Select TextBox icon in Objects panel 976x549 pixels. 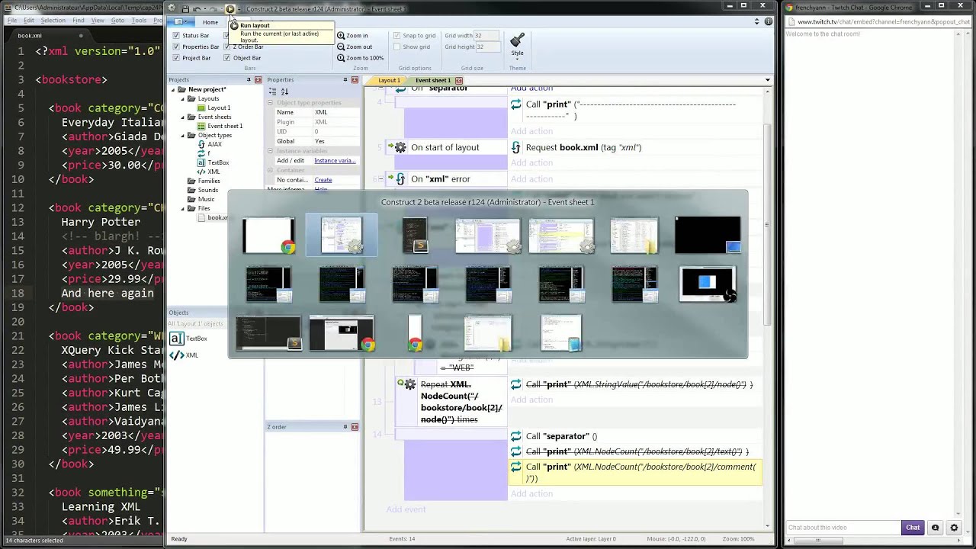point(176,339)
